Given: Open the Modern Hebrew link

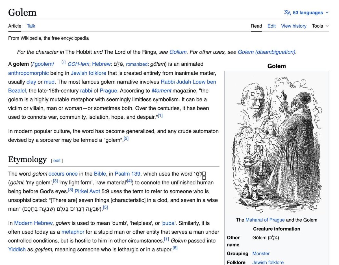Looking at the screenshot, I should pyautogui.click(x=33, y=223).
